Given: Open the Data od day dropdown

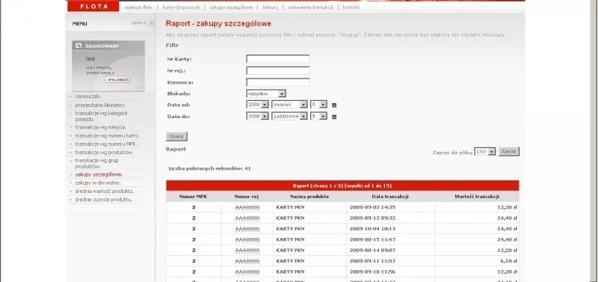Looking at the screenshot, I should coord(318,105).
